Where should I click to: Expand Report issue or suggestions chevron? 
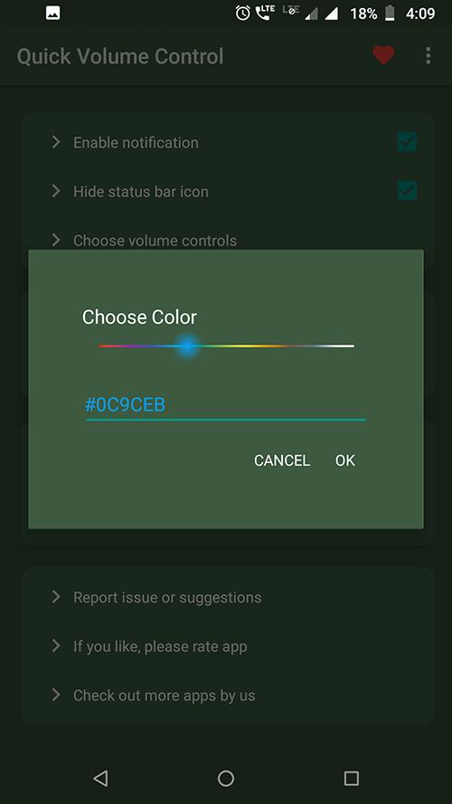click(56, 597)
